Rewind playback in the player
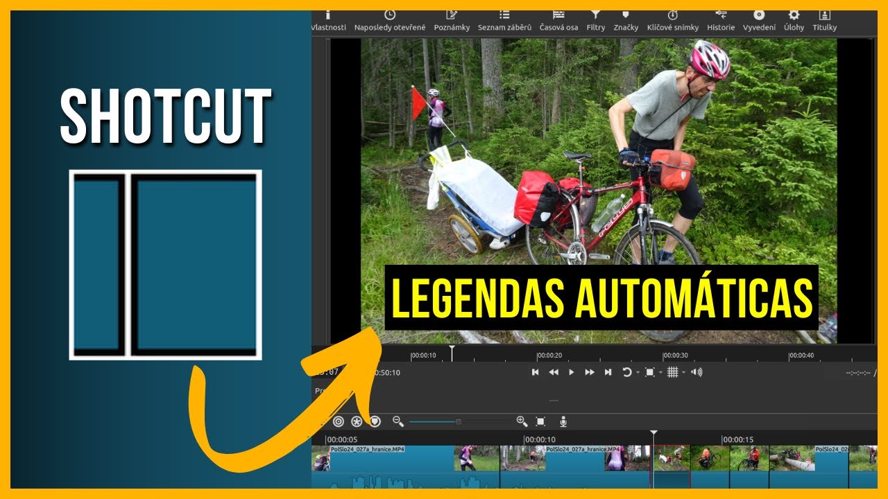This screenshot has height=499, width=888. point(554,372)
